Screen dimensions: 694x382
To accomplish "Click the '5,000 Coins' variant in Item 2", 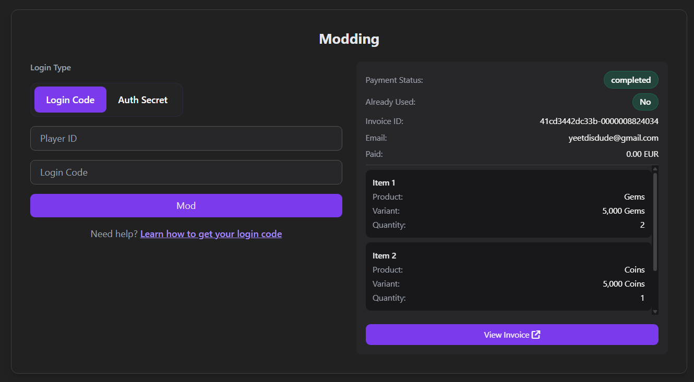I will 623,284.
